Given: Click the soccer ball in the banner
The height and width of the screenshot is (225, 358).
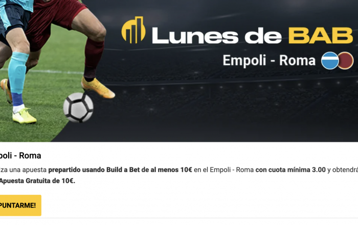Looking at the screenshot, I should (x=78, y=107).
